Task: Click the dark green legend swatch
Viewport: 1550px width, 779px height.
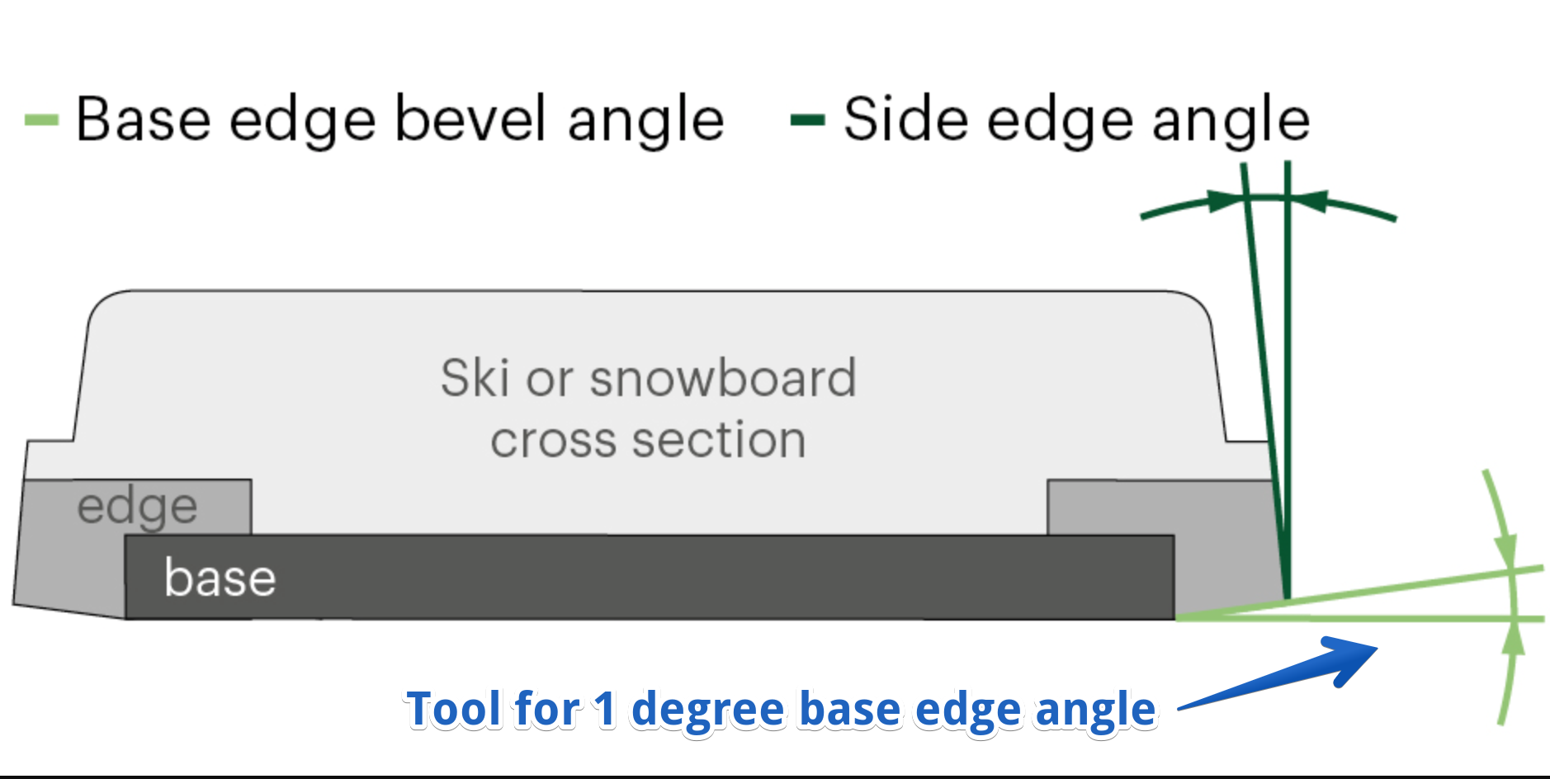Action: [807, 120]
